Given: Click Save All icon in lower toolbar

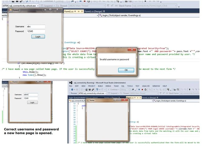Looking at the screenshot, I should [93, 90].
